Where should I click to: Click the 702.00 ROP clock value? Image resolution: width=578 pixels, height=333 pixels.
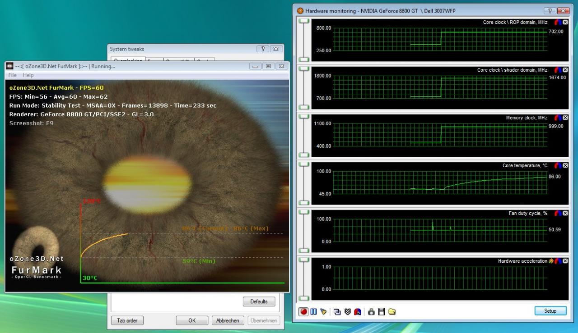coord(556,32)
